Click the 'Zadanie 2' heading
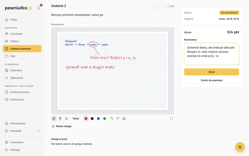249x156 pixels. click(59, 6)
